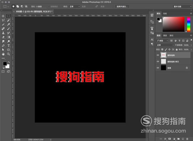Filter layers by pixel layers
193x141 pixels.
(x=171, y=41)
